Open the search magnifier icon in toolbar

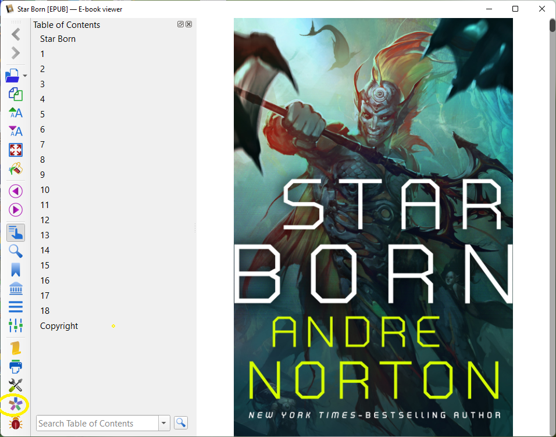[16, 251]
